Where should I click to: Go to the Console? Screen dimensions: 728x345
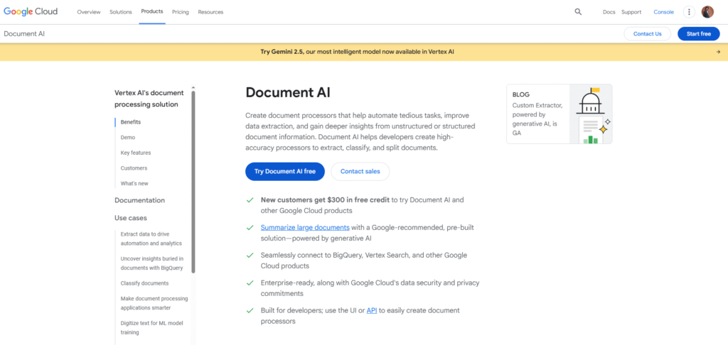pos(663,12)
